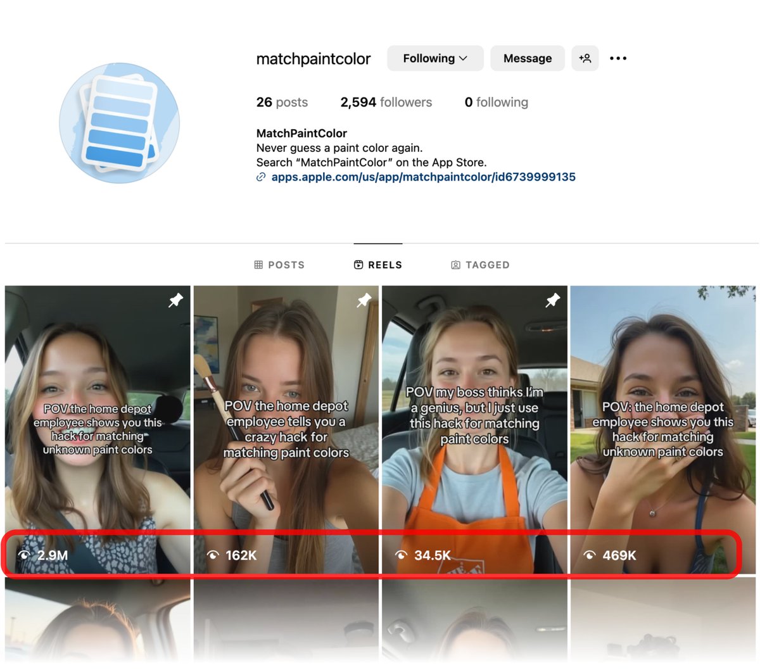The height and width of the screenshot is (670, 760).
Task: Click the grid icon beside POSTS
Action: (258, 265)
